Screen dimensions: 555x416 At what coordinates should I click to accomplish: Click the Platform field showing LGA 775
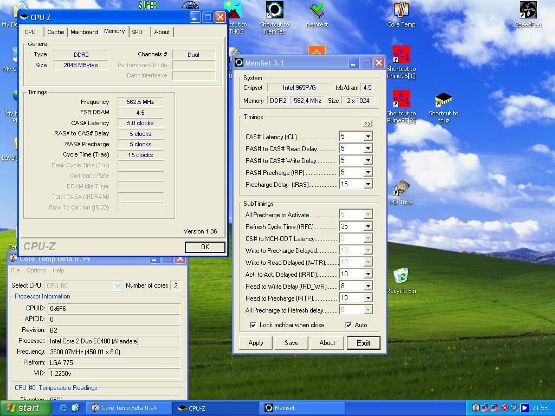(x=114, y=362)
